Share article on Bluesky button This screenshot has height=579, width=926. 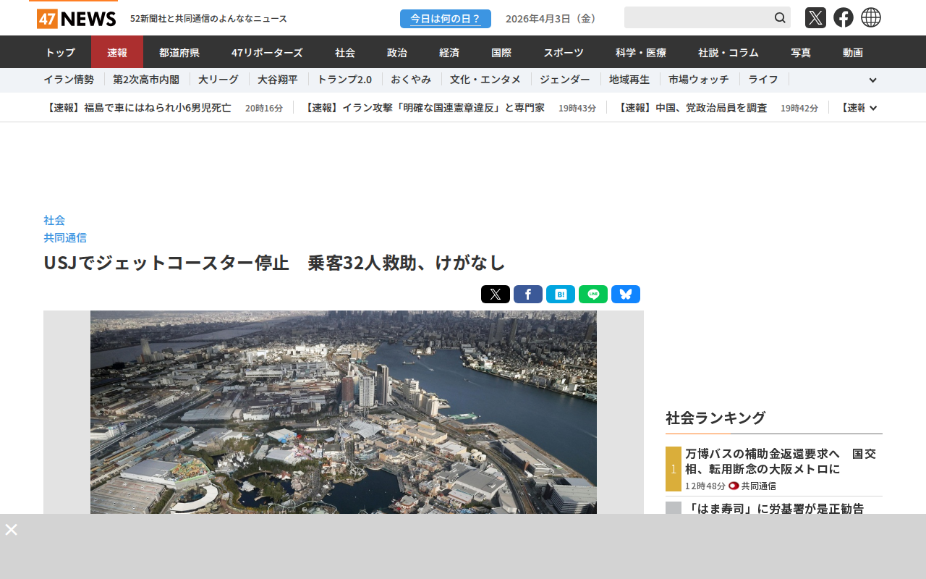point(626,295)
